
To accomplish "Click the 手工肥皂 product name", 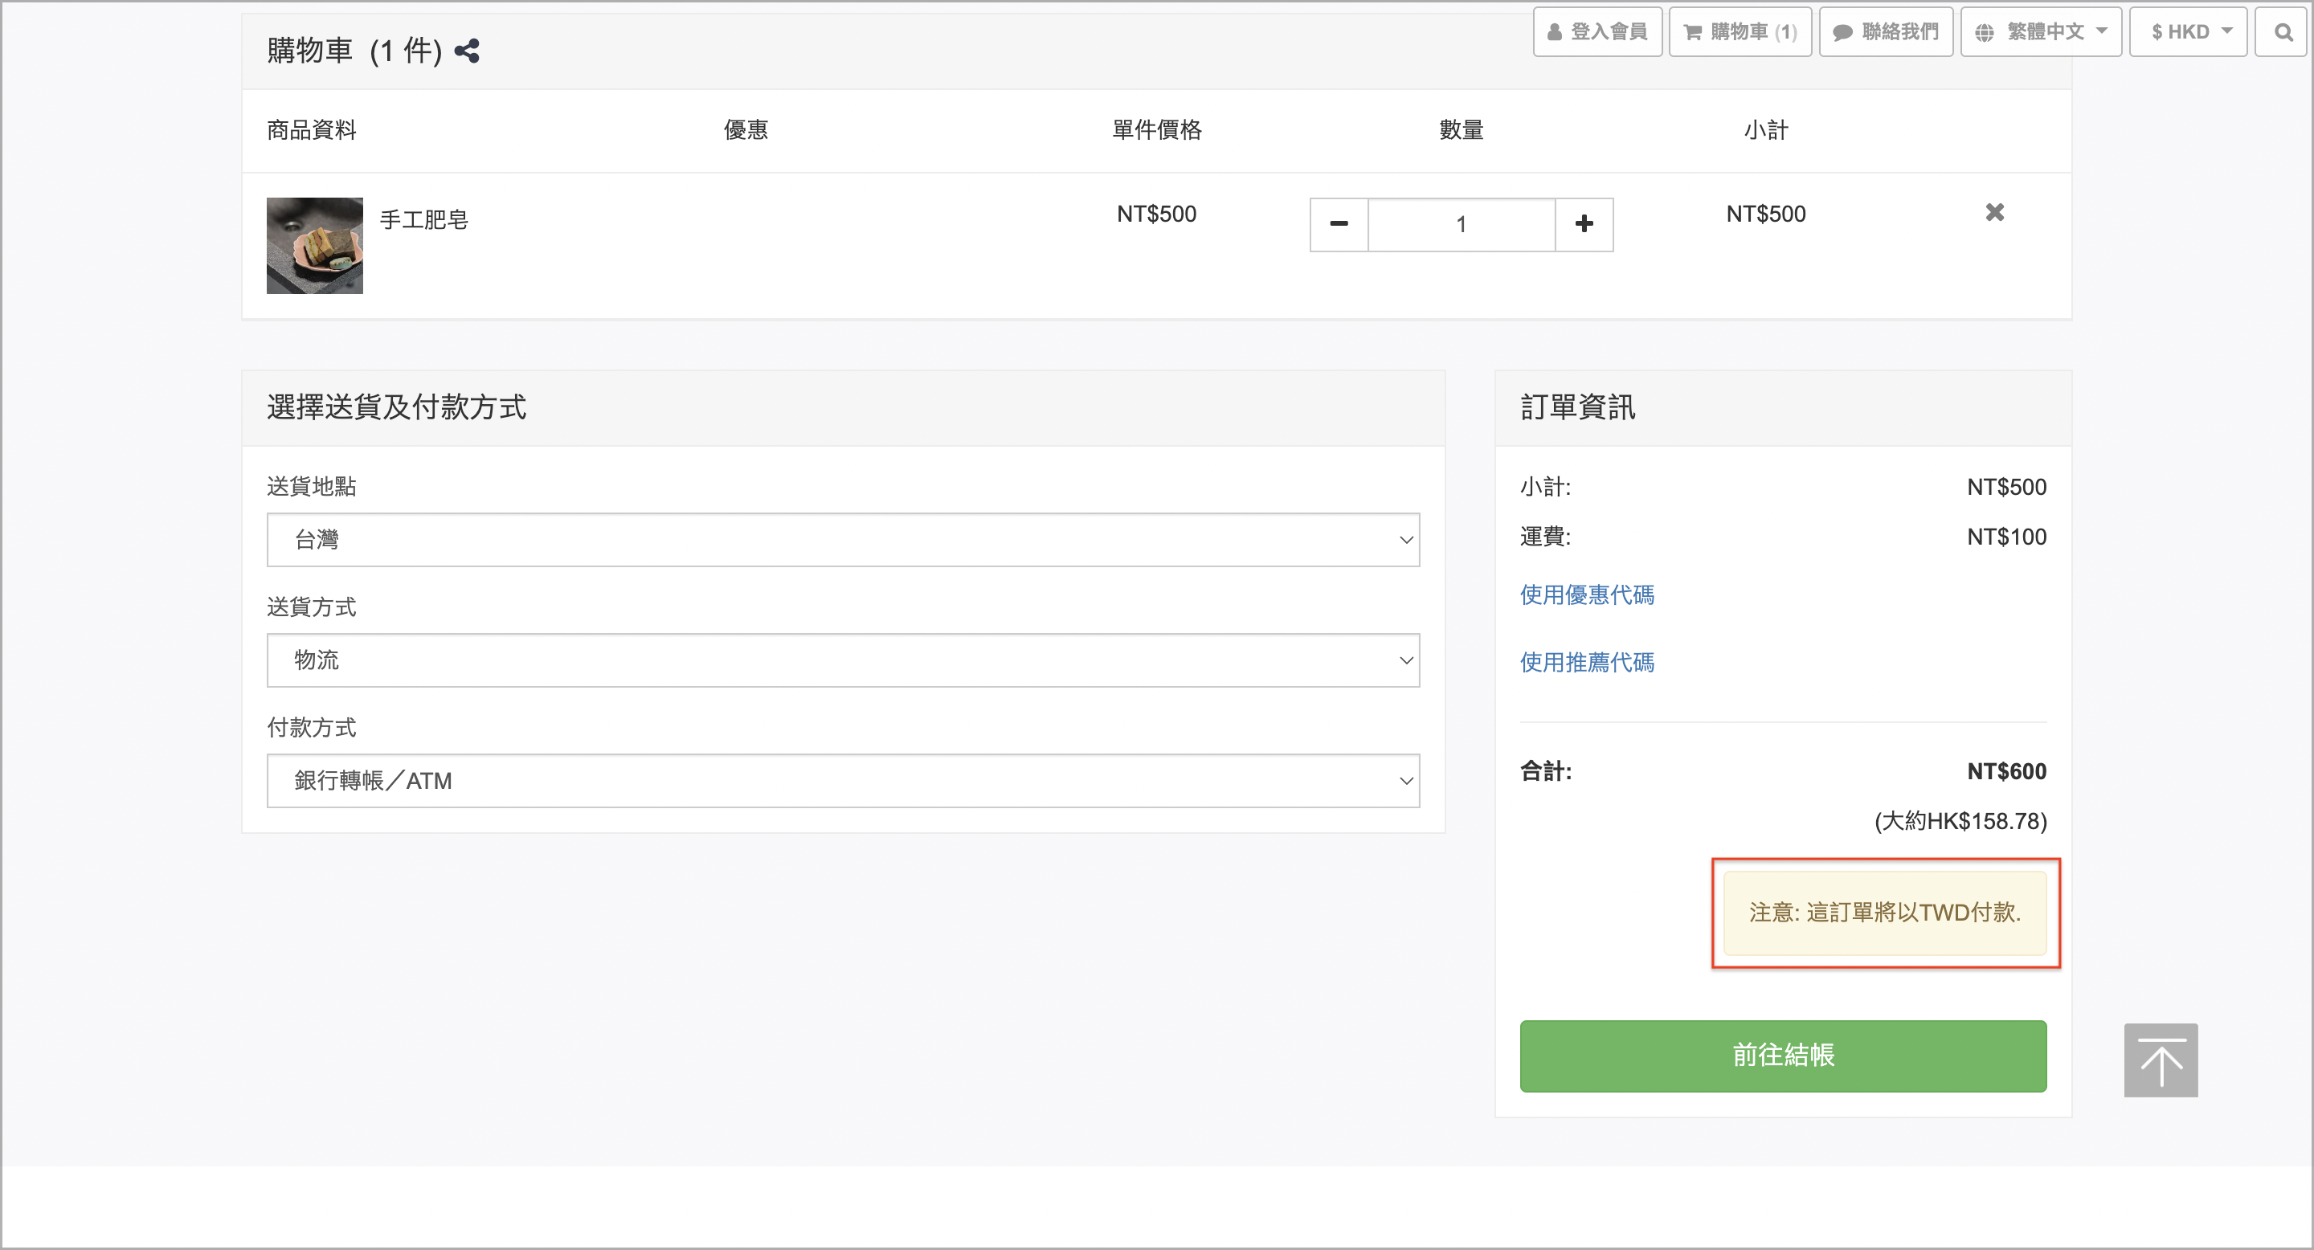I will tap(423, 220).
